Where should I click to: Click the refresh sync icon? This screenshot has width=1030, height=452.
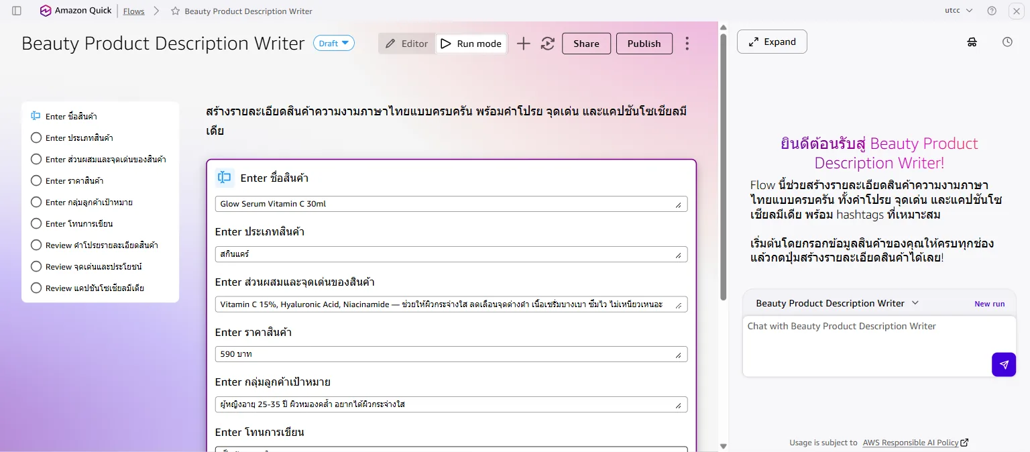(x=548, y=44)
